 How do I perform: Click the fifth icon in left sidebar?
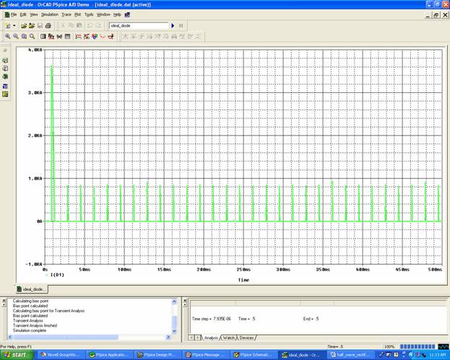[x=5, y=87]
